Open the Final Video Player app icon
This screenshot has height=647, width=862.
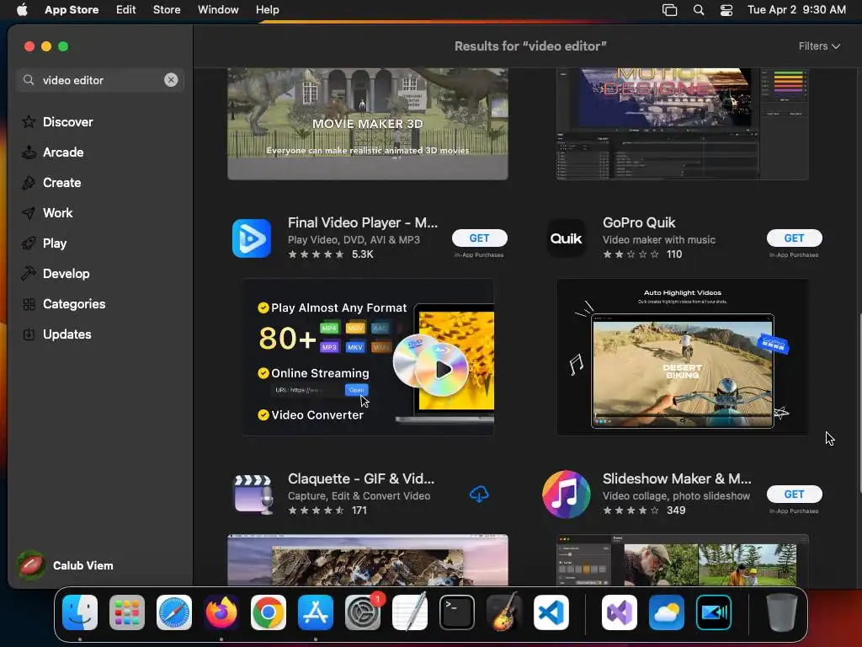coord(252,238)
